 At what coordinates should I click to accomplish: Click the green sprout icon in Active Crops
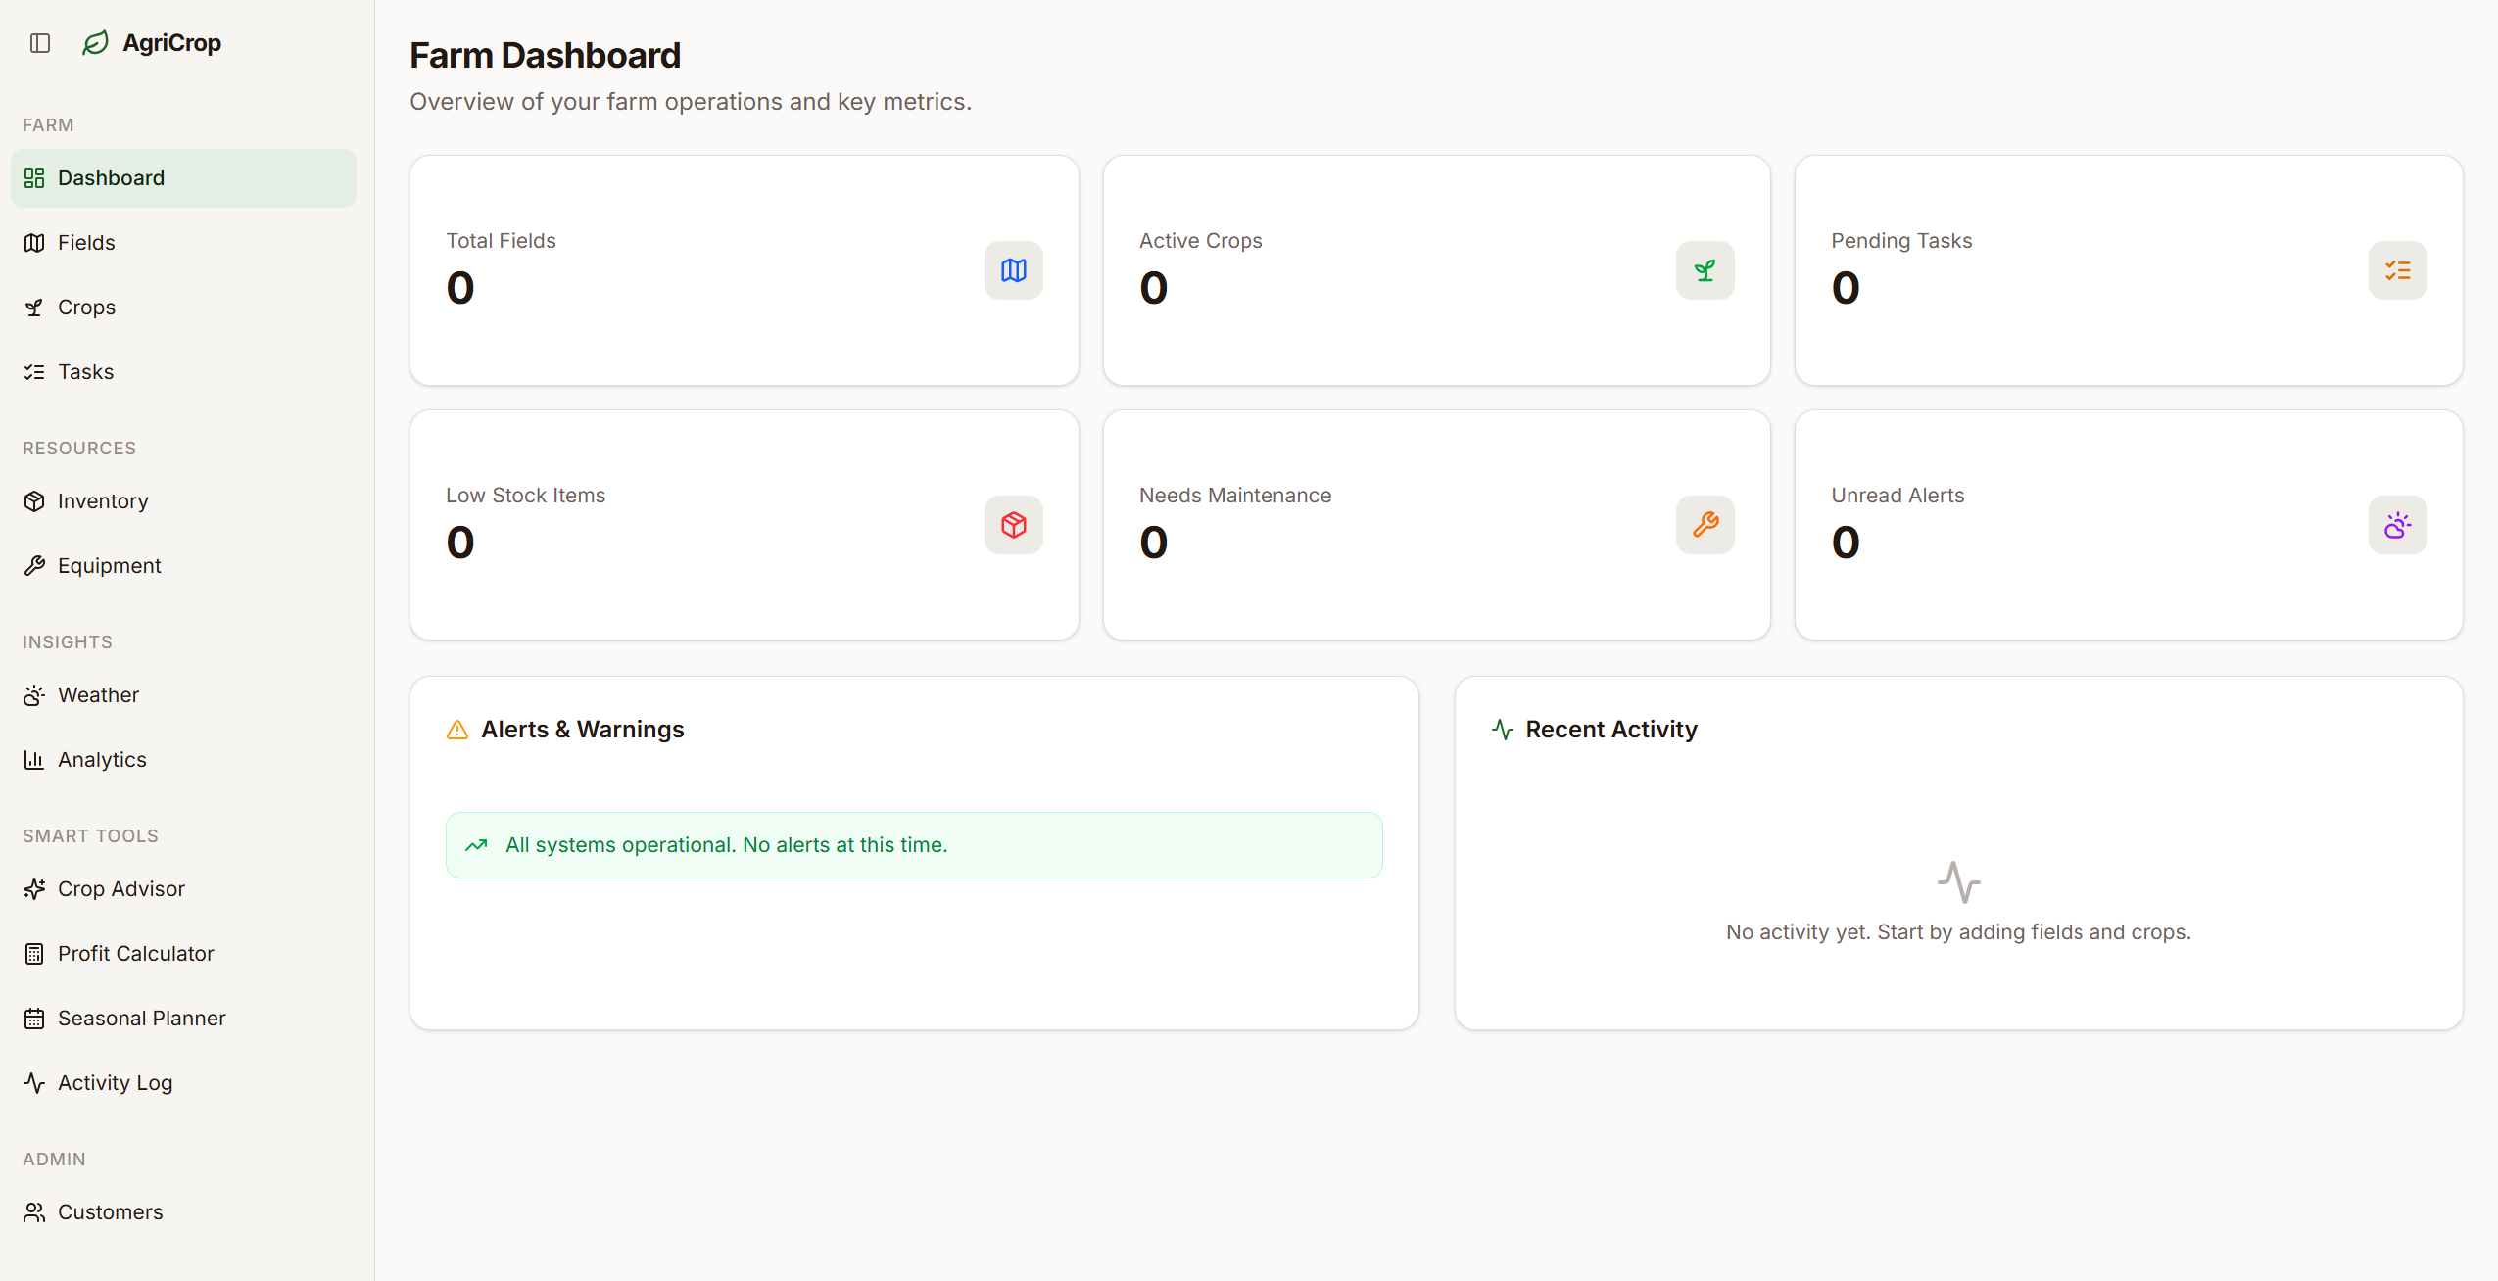1705,270
